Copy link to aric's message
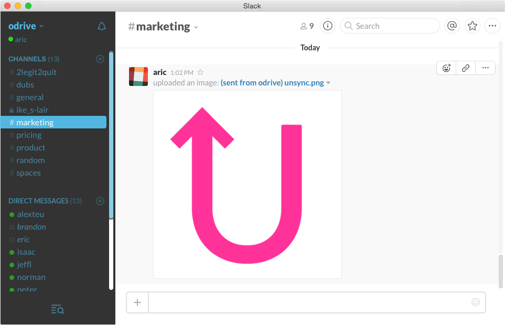This screenshot has height=325, width=505. tap(466, 68)
